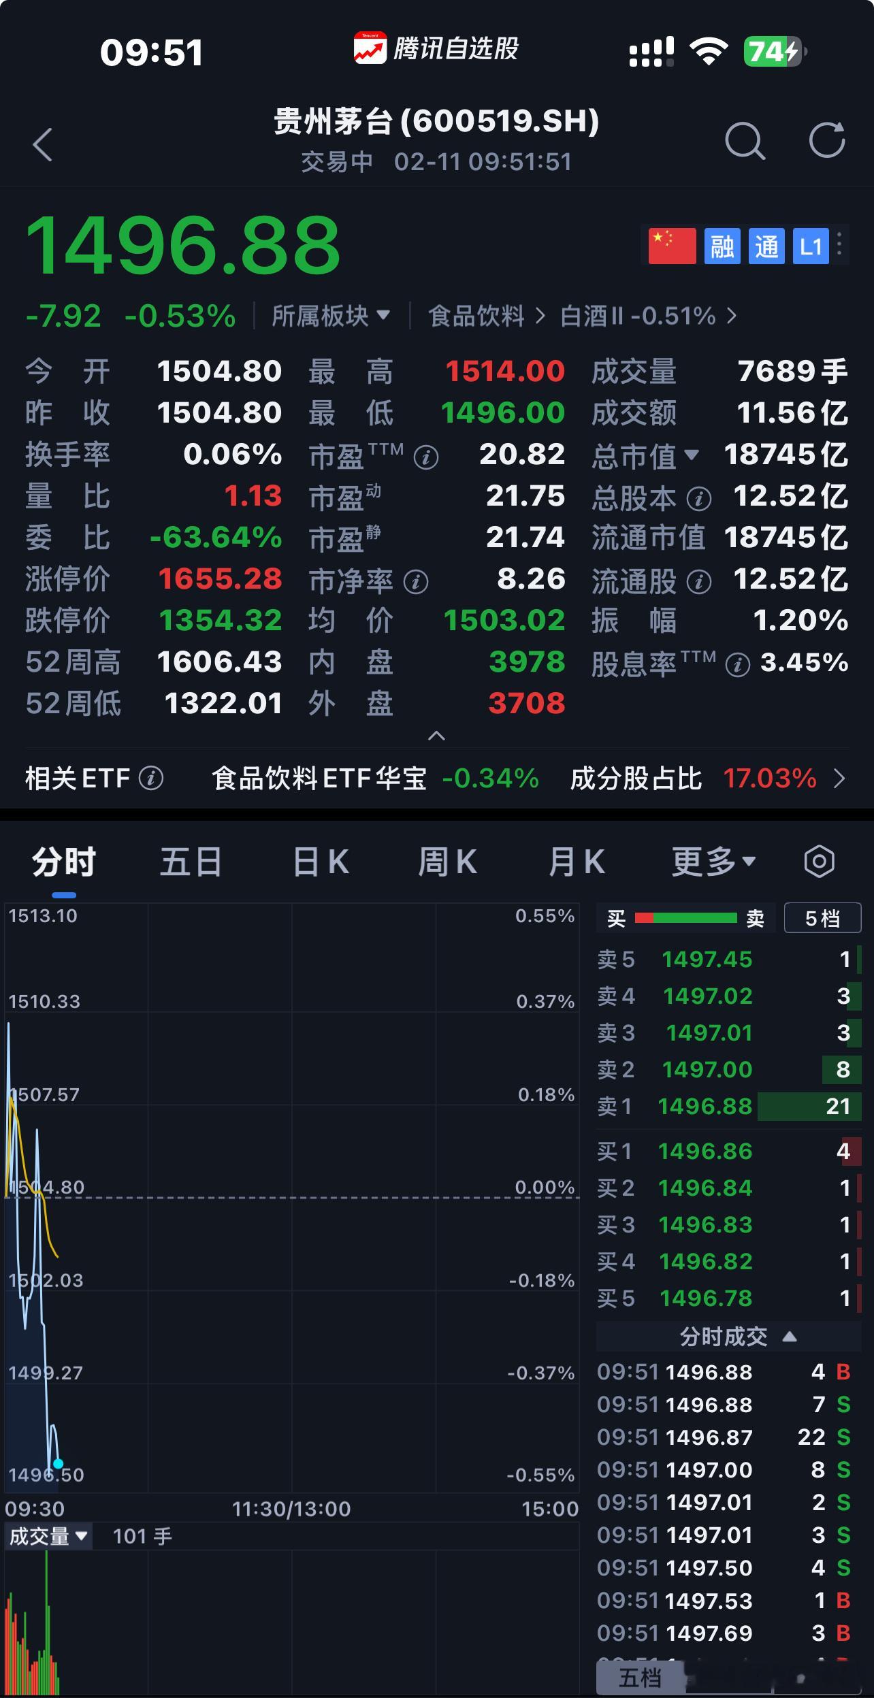Tap the 52周高 1606.43 value
Image resolution: width=874 pixels, height=1698 pixels.
point(219,662)
